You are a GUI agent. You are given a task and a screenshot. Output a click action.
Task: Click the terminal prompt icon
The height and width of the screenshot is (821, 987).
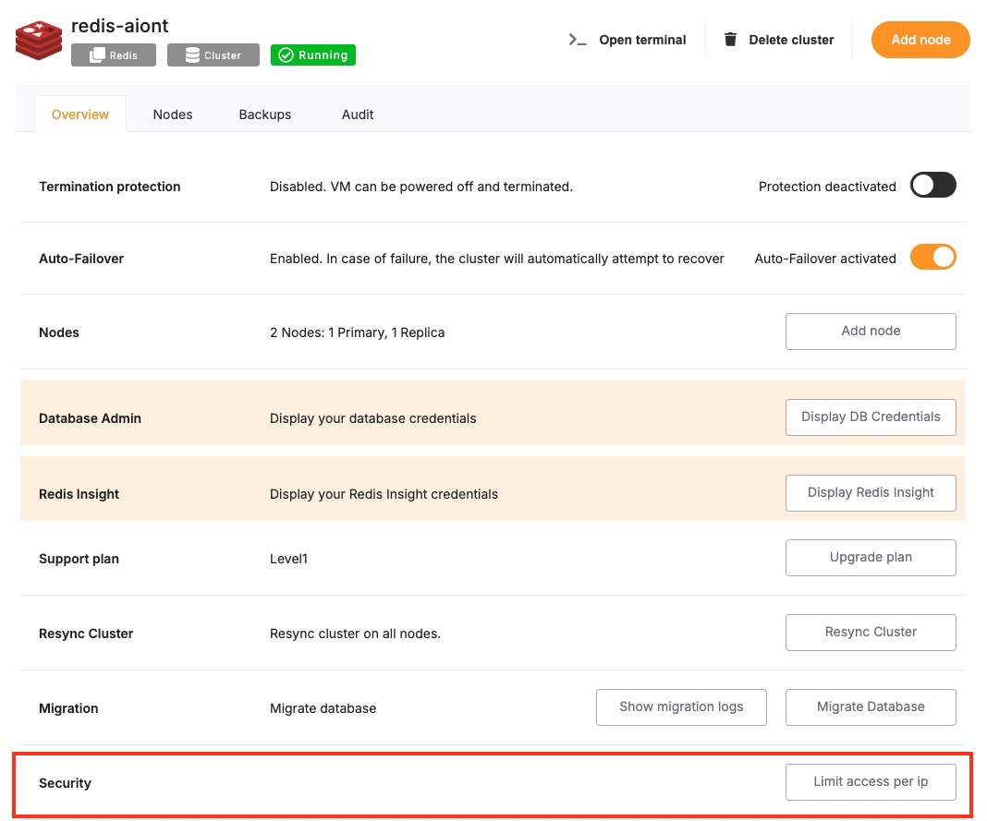pos(578,40)
